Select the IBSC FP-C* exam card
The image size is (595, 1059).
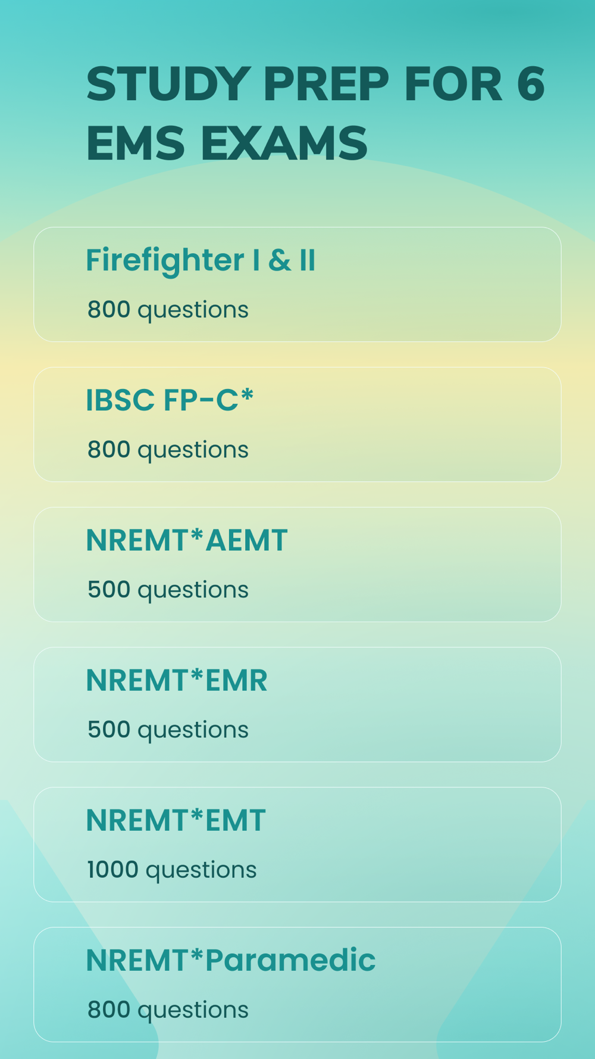click(x=297, y=424)
